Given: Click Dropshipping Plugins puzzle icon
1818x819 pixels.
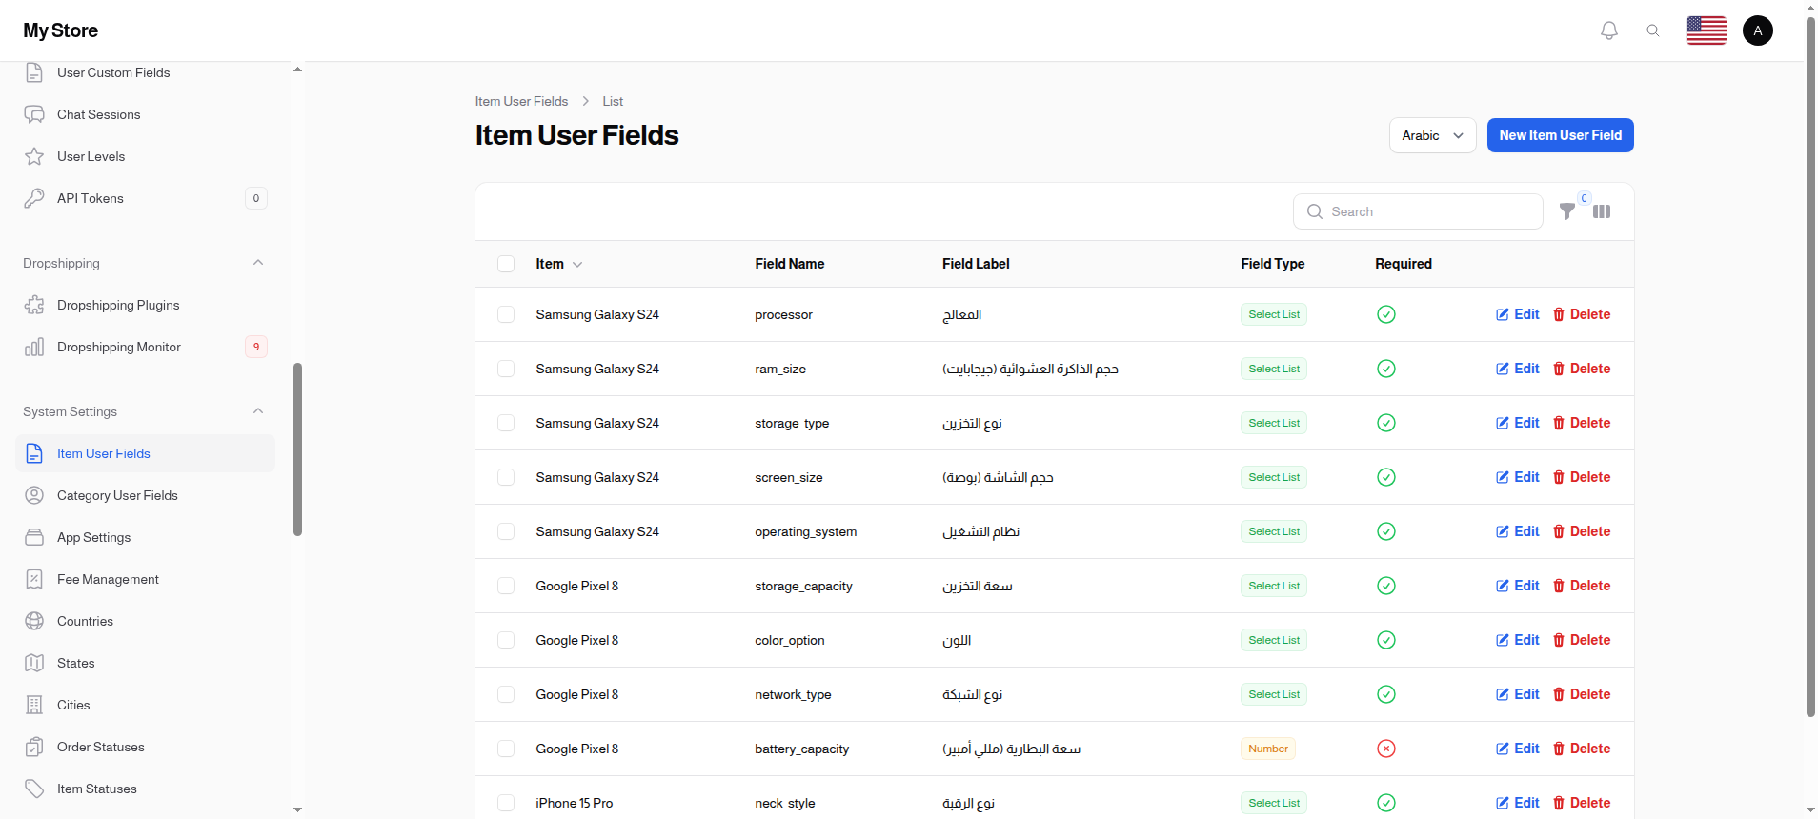Looking at the screenshot, I should pos(34,305).
